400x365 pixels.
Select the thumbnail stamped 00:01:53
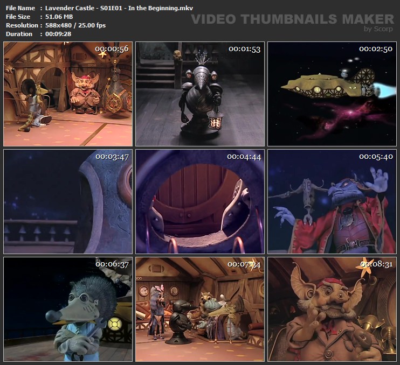(x=200, y=94)
